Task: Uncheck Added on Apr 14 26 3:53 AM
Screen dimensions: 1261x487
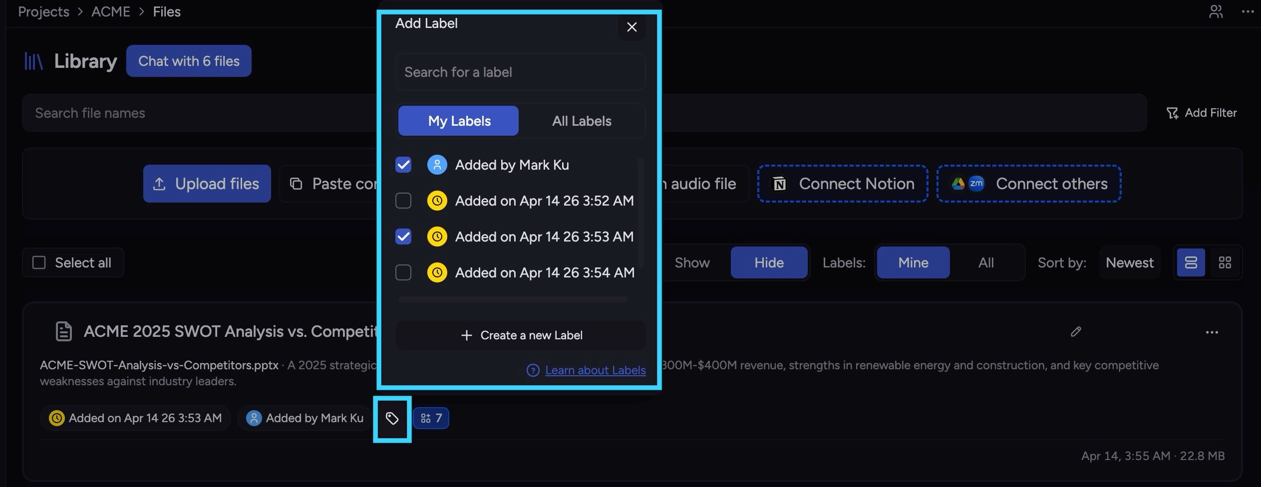Action: (x=403, y=237)
